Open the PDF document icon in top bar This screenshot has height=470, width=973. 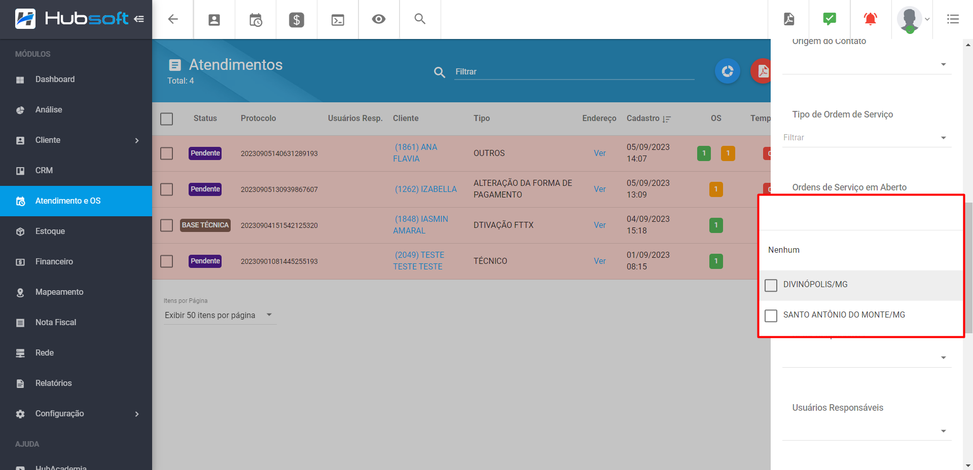[789, 19]
